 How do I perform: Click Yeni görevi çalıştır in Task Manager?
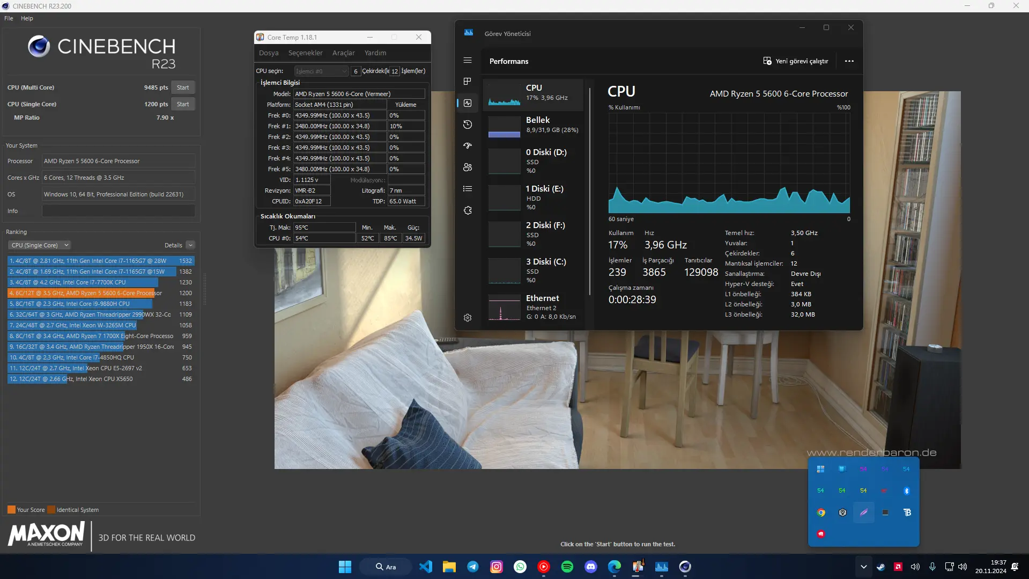tap(796, 61)
